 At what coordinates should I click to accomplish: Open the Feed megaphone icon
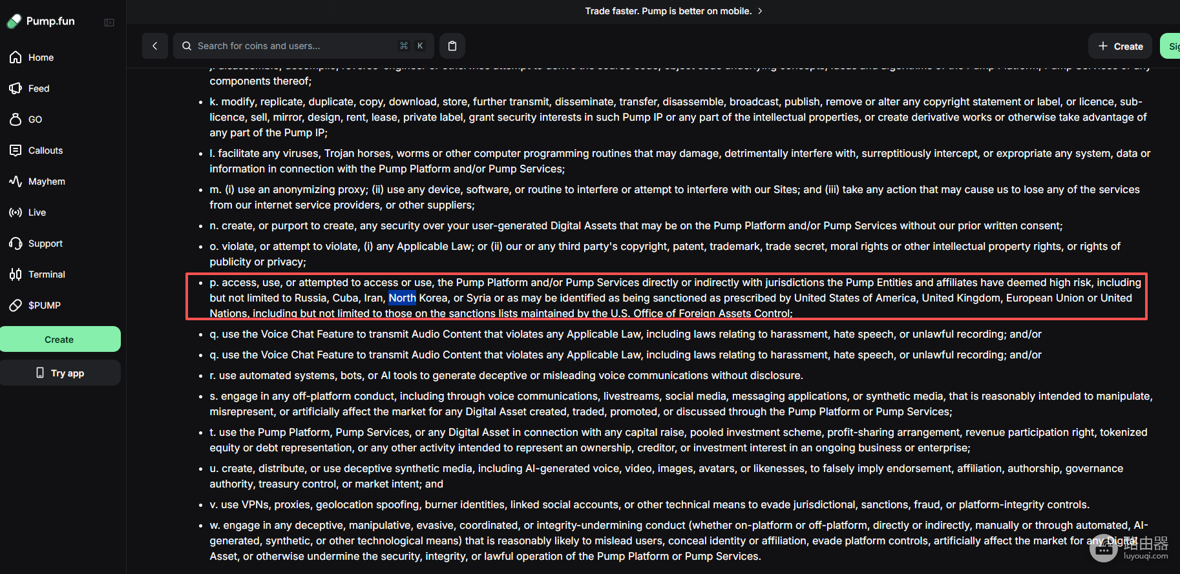coord(16,88)
